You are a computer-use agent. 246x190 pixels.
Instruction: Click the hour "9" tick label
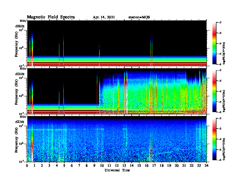94,165
